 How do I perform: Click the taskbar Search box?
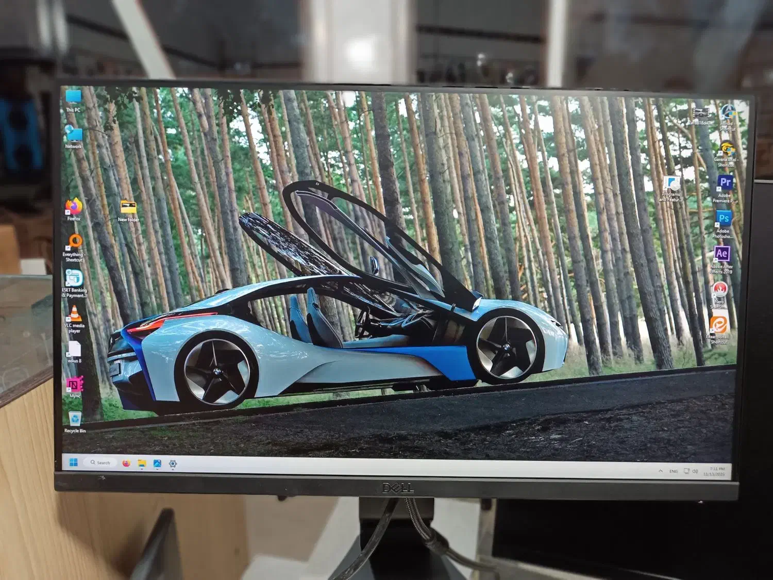[100, 462]
